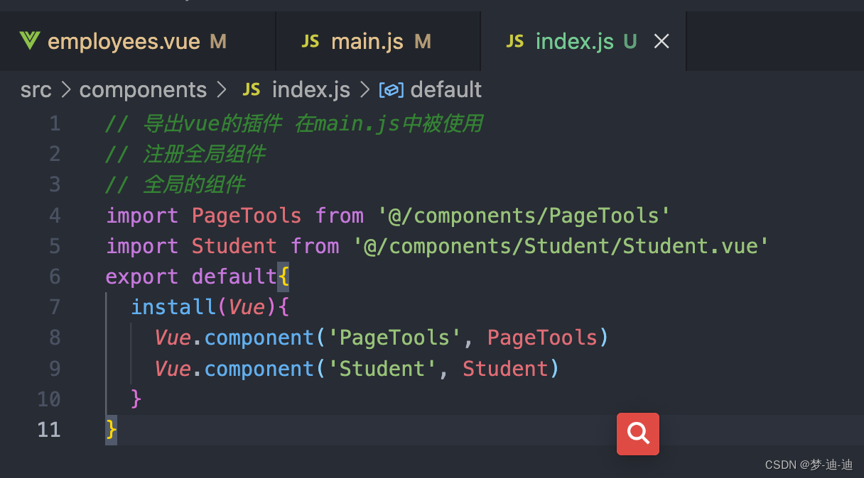Viewport: 864px width, 478px height.
Task: Click the JS icon on the main.js tab
Action: (x=310, y=41)
